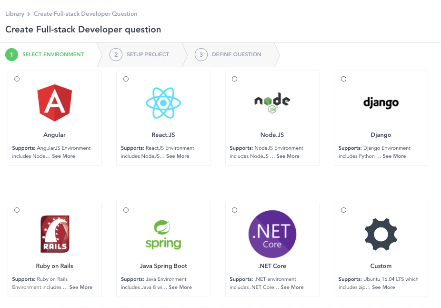Select the .NET Core radio button
Viewport: 441px width, 308px height.
(x=235, y=210)
